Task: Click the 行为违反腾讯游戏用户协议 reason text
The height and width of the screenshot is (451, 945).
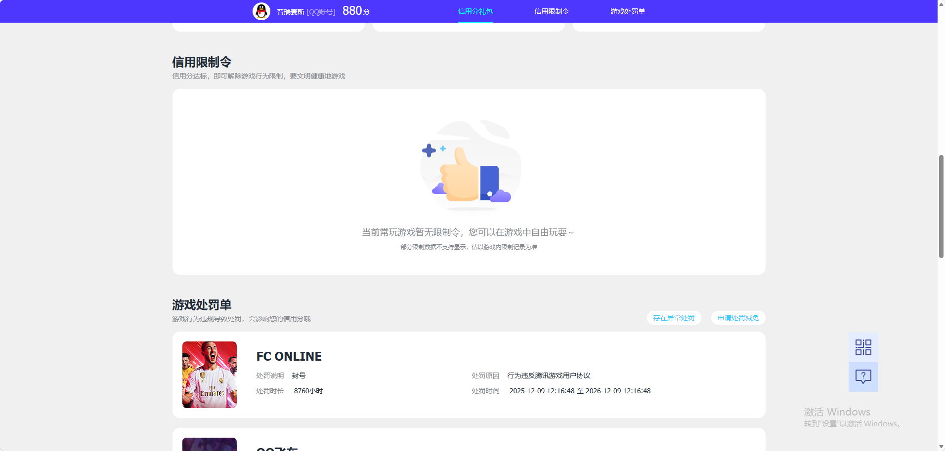Action: (549, 376)
